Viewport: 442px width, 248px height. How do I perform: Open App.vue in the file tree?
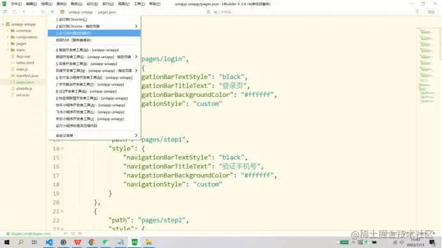[23, 56]
